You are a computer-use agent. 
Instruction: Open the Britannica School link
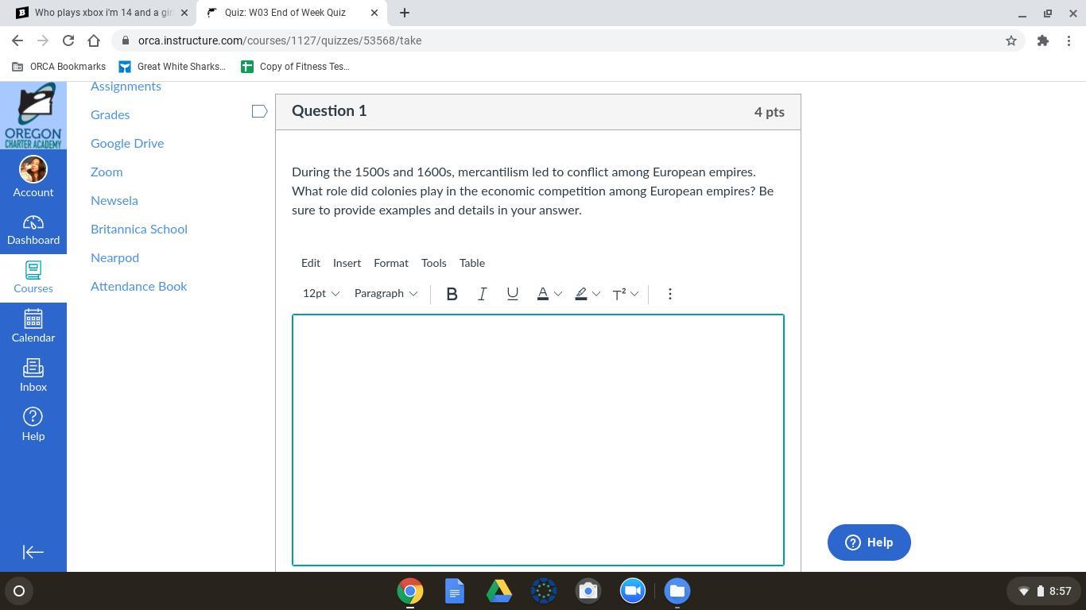tap(139, 230)
